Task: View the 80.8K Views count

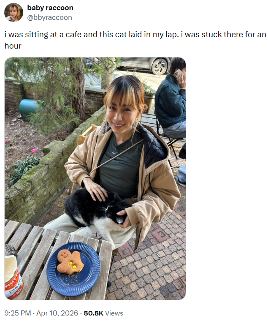Action: click(x=103, y=313)
